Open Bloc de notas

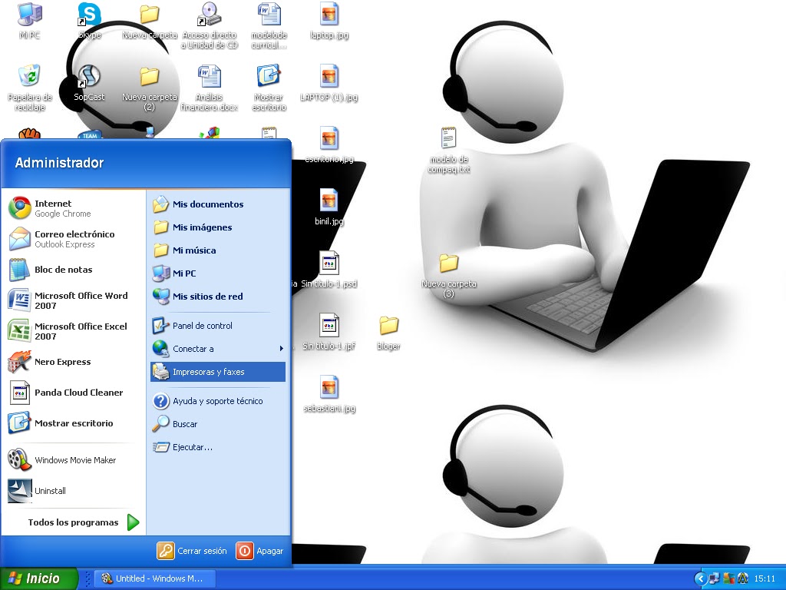pyautogui.click(x=73, y=270)
